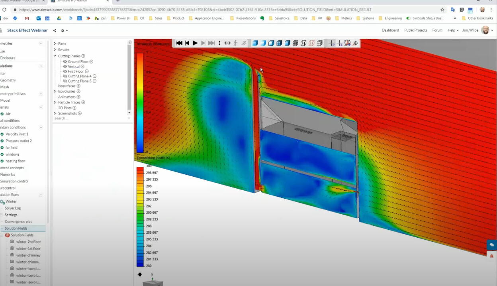Image resolution: width=497 pixels, height=286 pixels.
Task: Open the Dashboard page
Action: [x=390, y=30]
